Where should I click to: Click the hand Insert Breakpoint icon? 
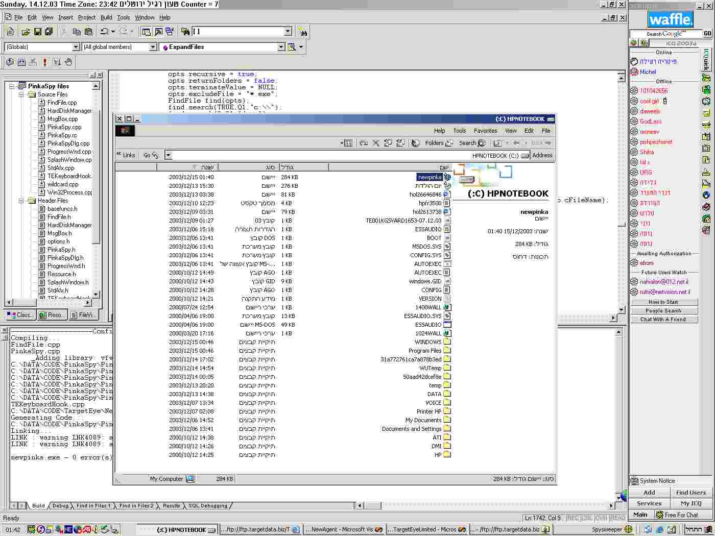68,62
